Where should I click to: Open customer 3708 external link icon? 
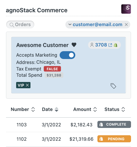click(x=110, y=45)
